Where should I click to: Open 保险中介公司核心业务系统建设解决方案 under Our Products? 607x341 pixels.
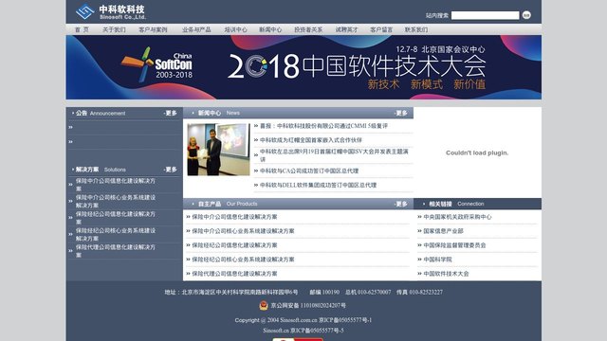tap(243, 231)
